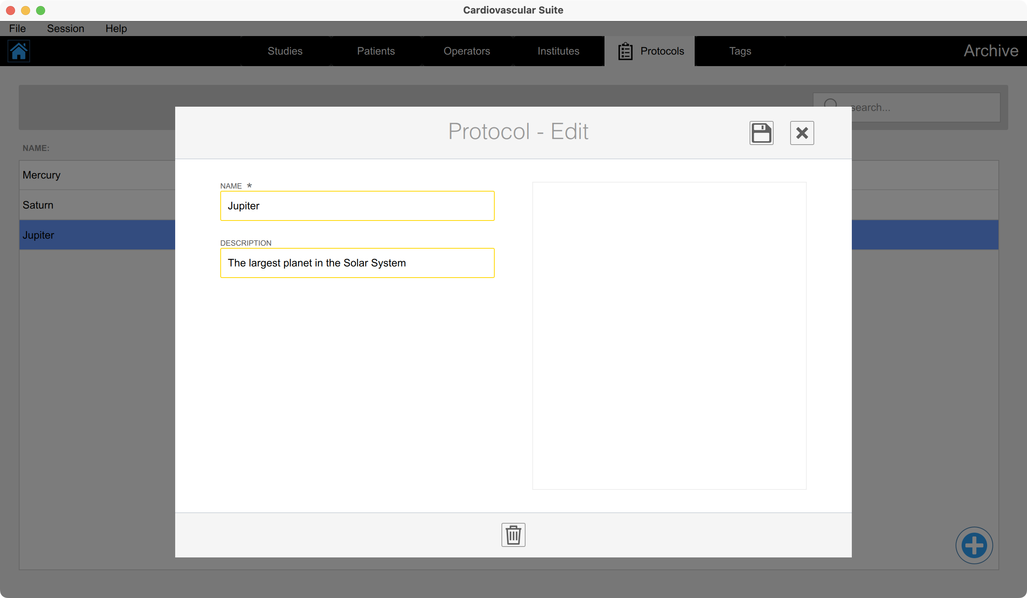The width and height of the screenshot is (1027, 598).
Task: Click the Name field containing Jupiter
Action: tap(357, 206)
